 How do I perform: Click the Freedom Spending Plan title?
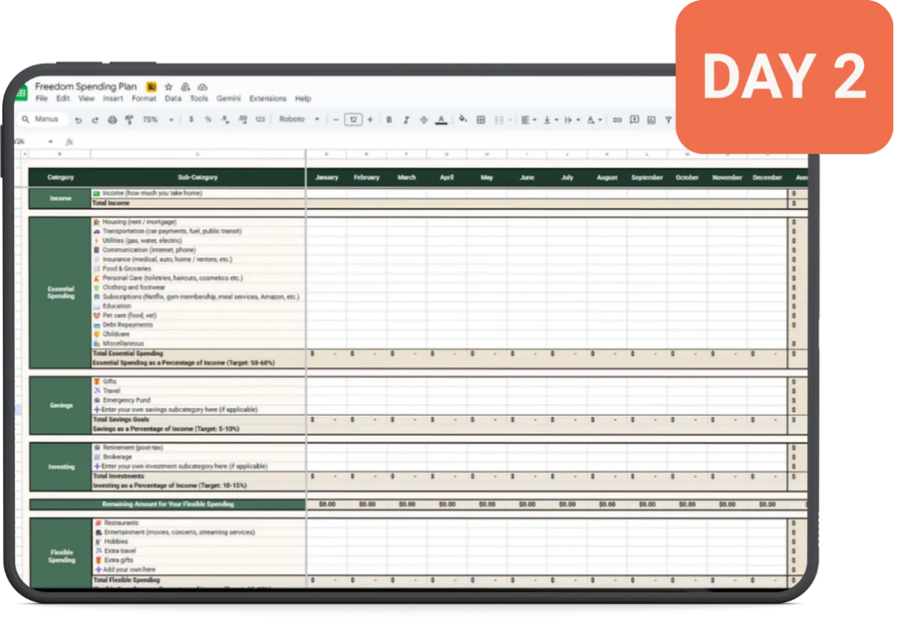pos(86,86)
